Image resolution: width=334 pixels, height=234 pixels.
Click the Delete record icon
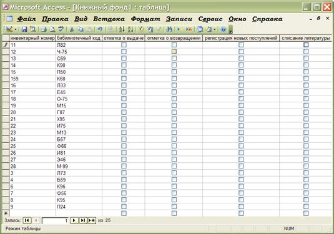pyautogui.click(x=189, y=29)
